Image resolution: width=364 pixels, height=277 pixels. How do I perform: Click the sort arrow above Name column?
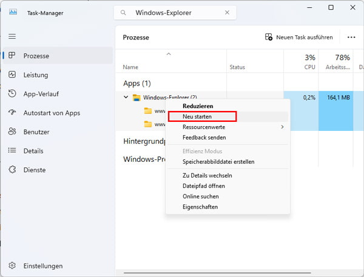[169, 54]
